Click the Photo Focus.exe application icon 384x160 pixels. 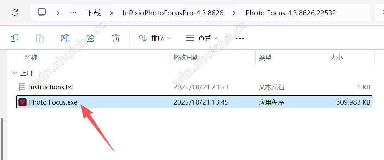(23, 102)
